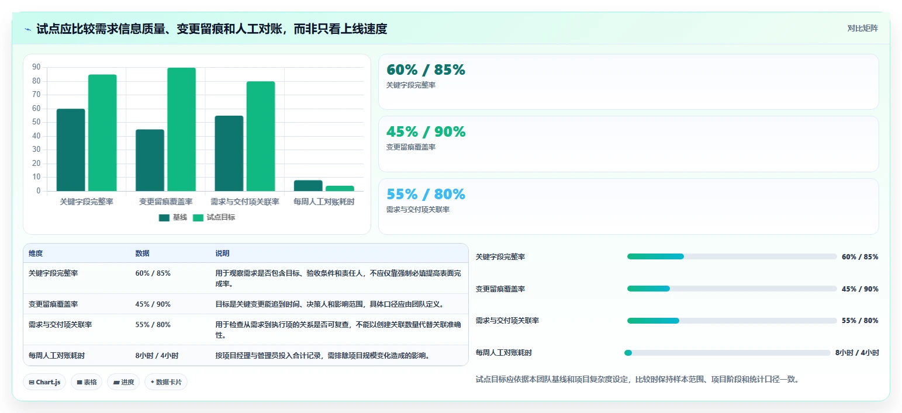Click the 60% / 85% progress value label
902x413 pixels.
coord(860,256)
